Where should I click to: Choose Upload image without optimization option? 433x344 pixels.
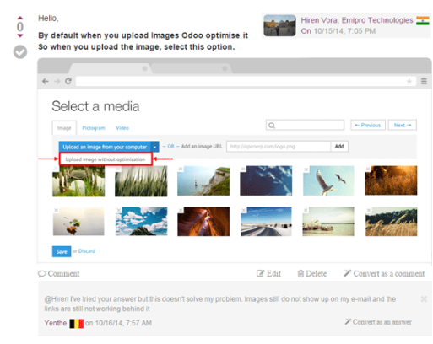point(106,159)
